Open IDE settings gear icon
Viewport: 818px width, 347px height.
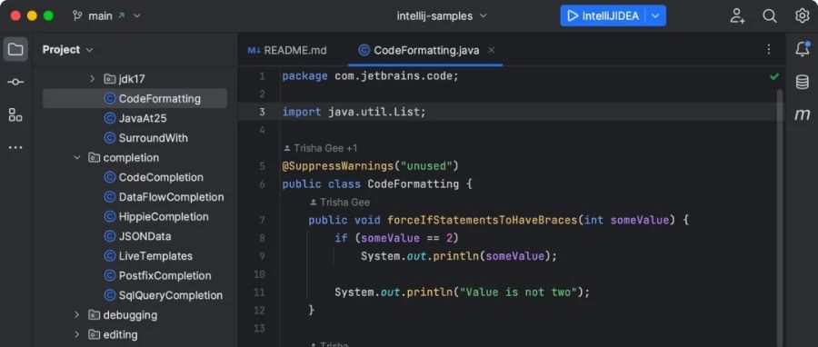tap(802, 15)
